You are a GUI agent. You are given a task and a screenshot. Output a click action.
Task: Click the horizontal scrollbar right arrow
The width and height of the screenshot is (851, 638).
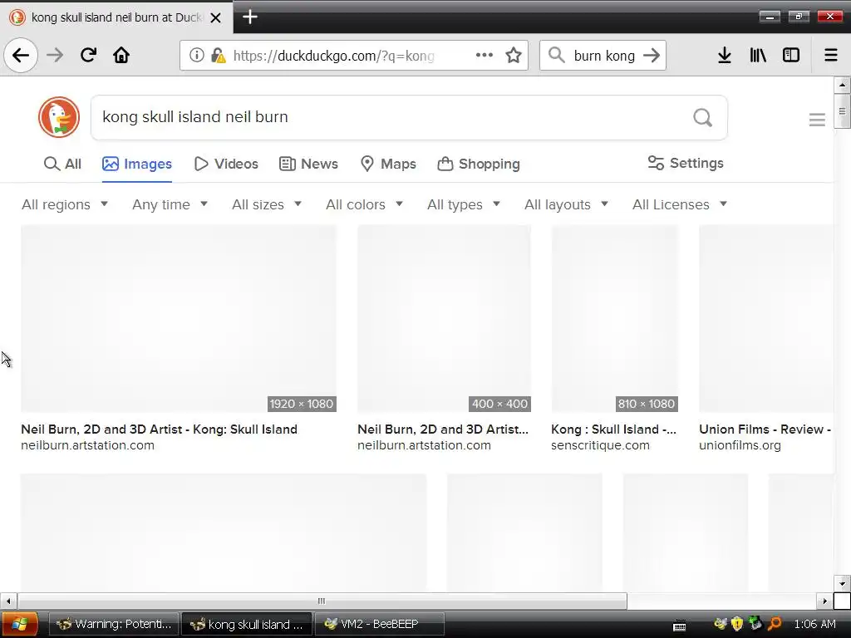pos(824,601)
